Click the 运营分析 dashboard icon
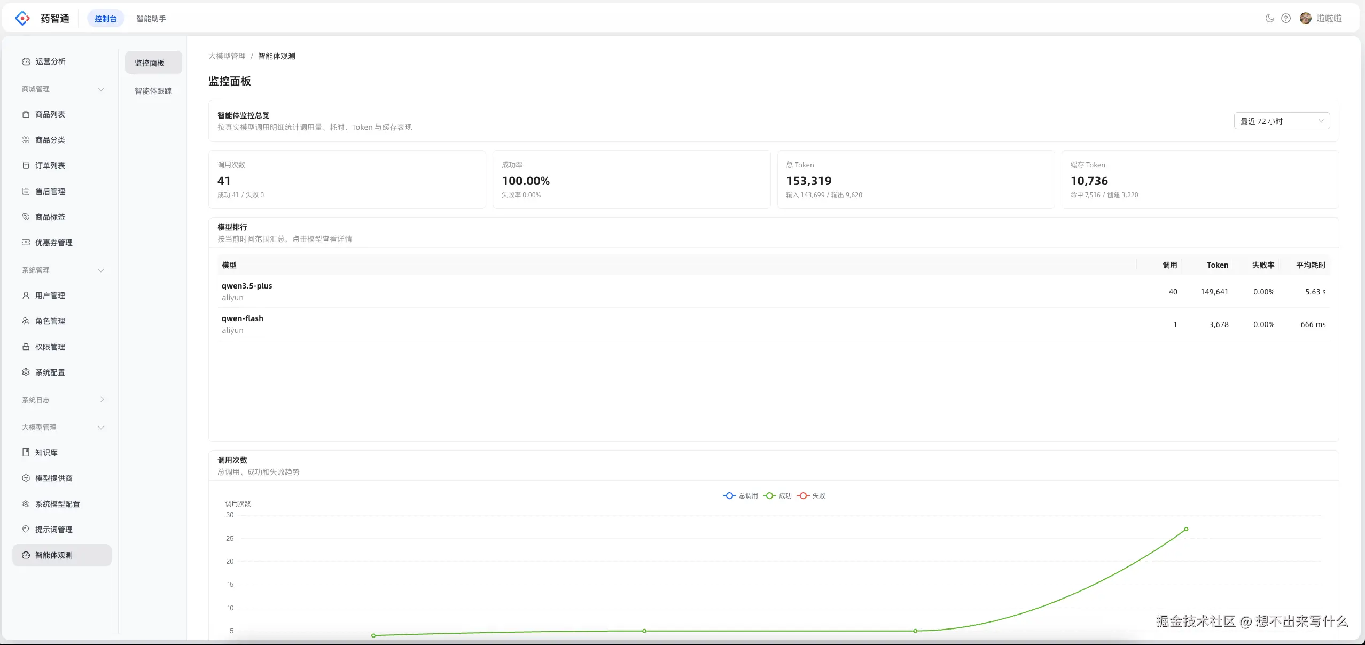1365x645 pixels. [26, 61]
